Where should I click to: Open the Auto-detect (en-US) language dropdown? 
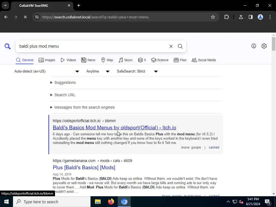tap(47, 71)
